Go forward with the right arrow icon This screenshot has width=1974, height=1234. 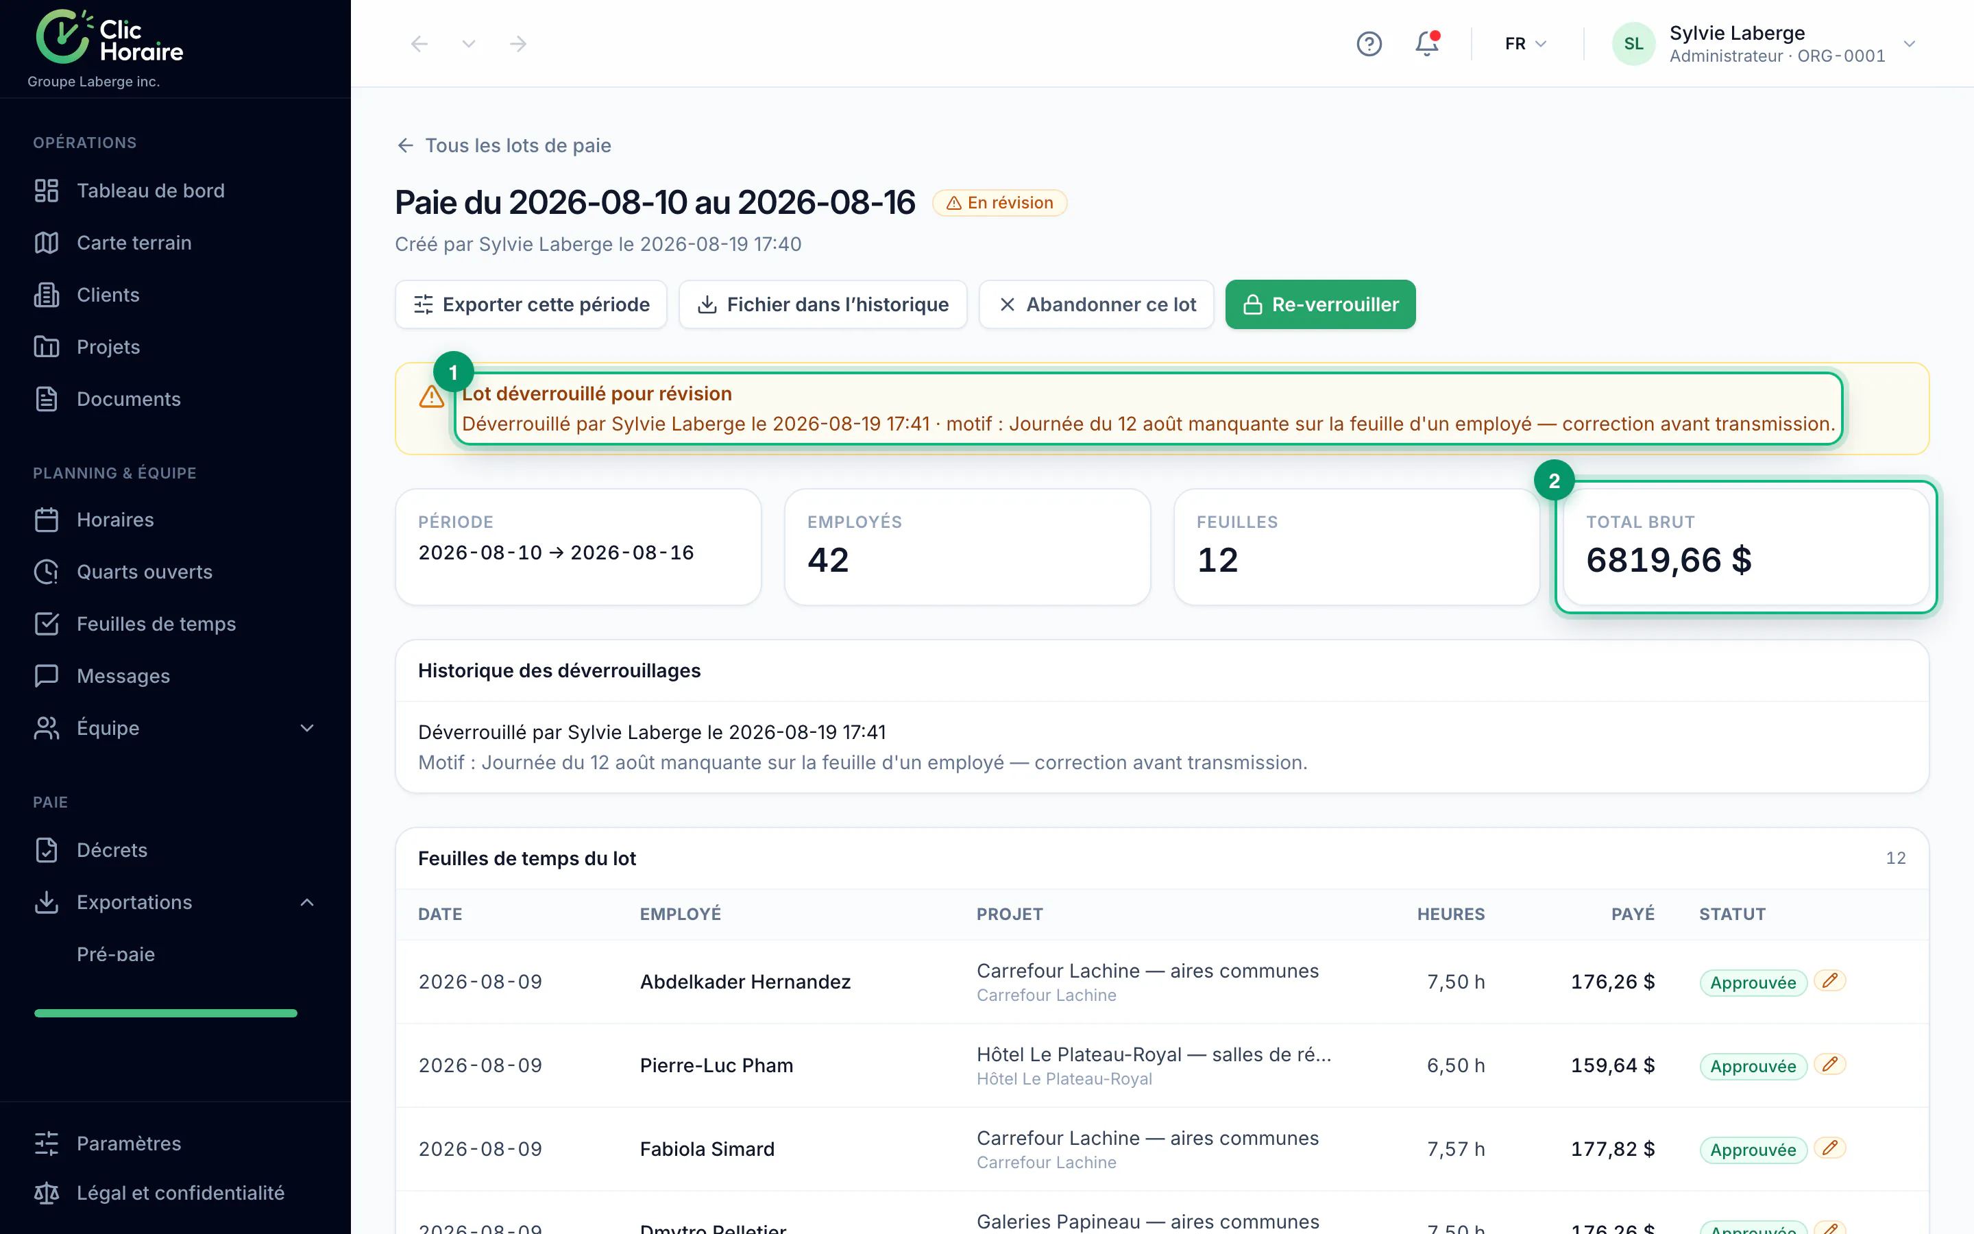[518, 43]
